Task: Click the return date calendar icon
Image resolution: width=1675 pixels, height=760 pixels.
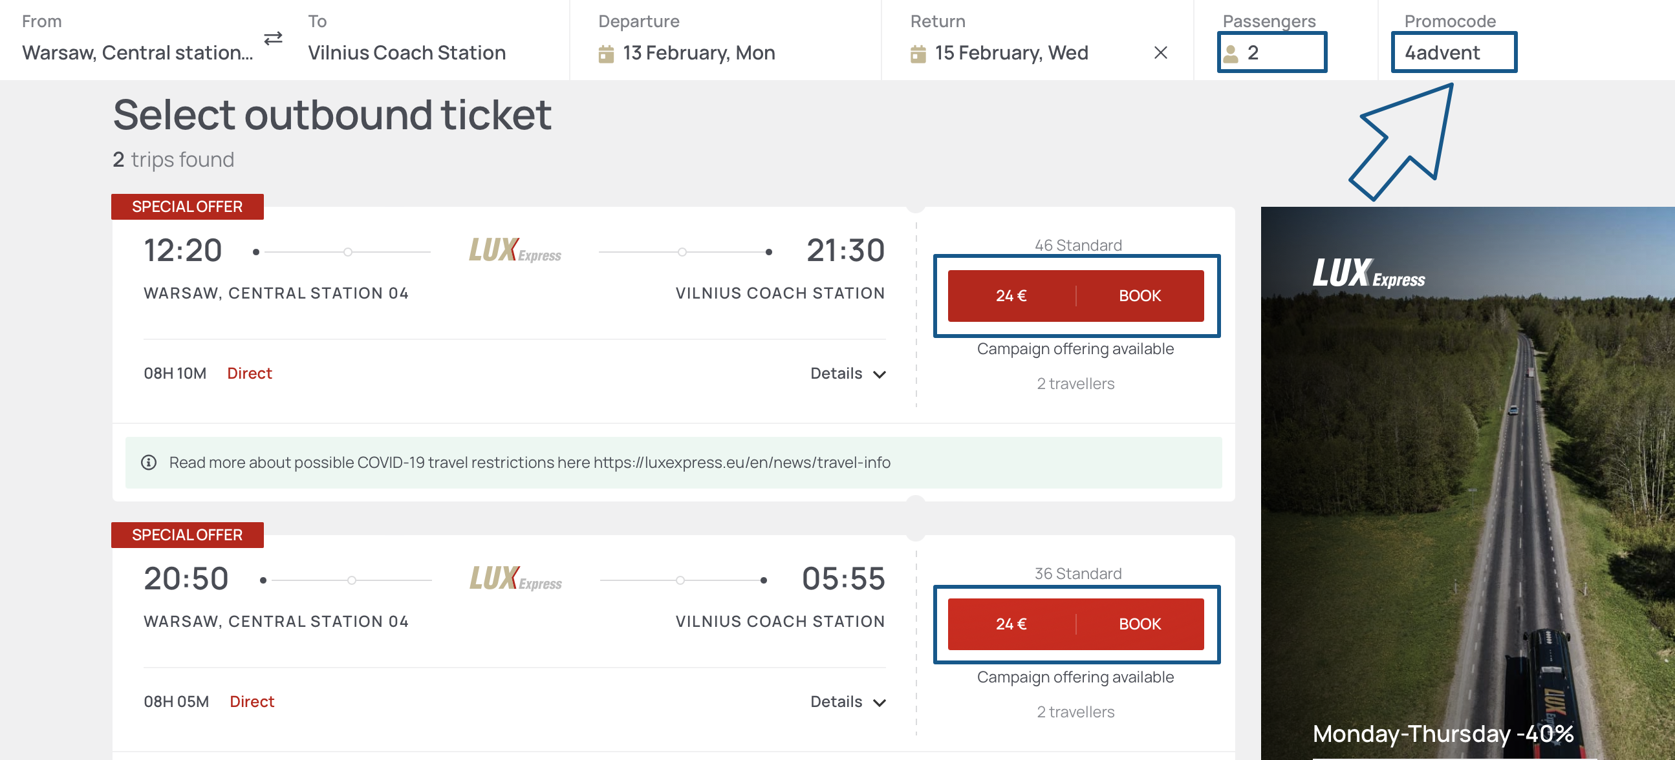Action: point(918,53)
